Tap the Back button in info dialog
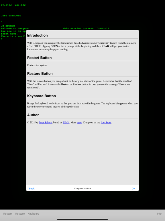The height and width of the screenshot is (221, 165). 32,188
